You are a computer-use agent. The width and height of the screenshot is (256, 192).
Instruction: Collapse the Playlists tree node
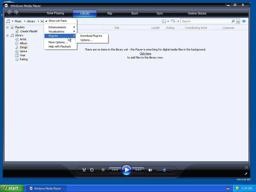click(x=7, y=27)
